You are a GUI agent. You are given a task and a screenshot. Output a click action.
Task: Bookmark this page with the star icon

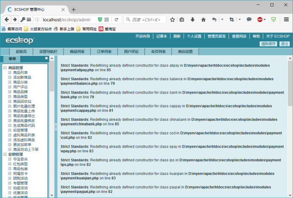point(172,20)
